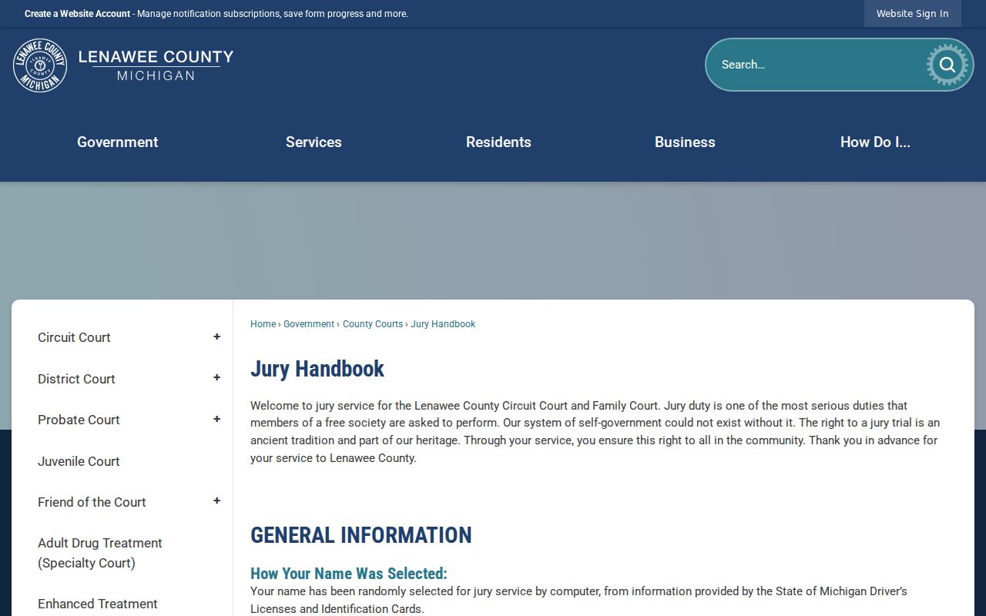Click the Jury Handbook breadcrumb

pyautogui.click(x=443, y=324)
